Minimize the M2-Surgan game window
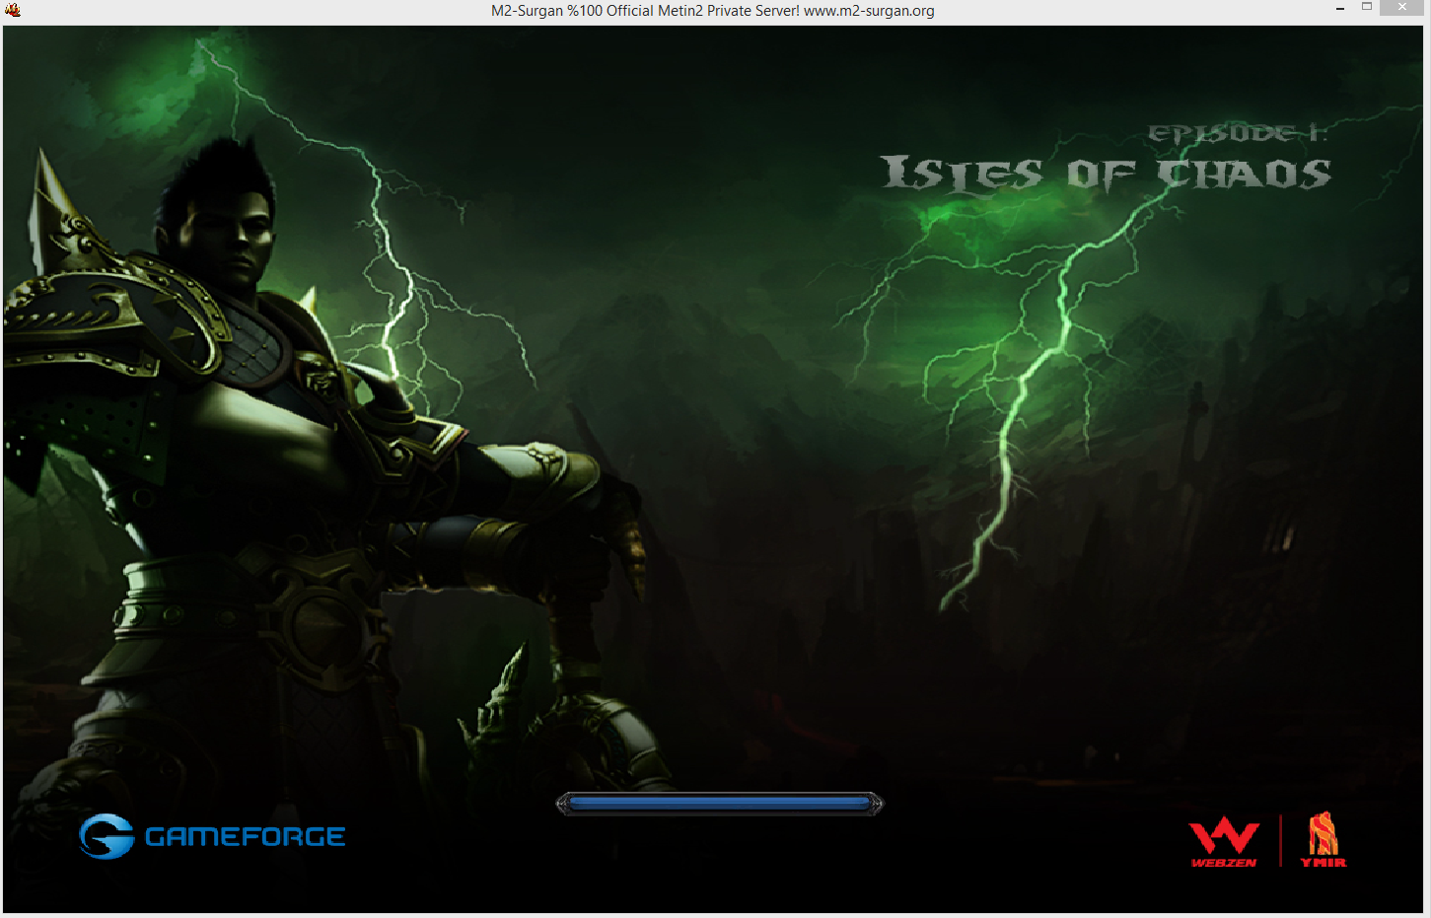This screenshot has width=1431, height=918. (1340, 9)
